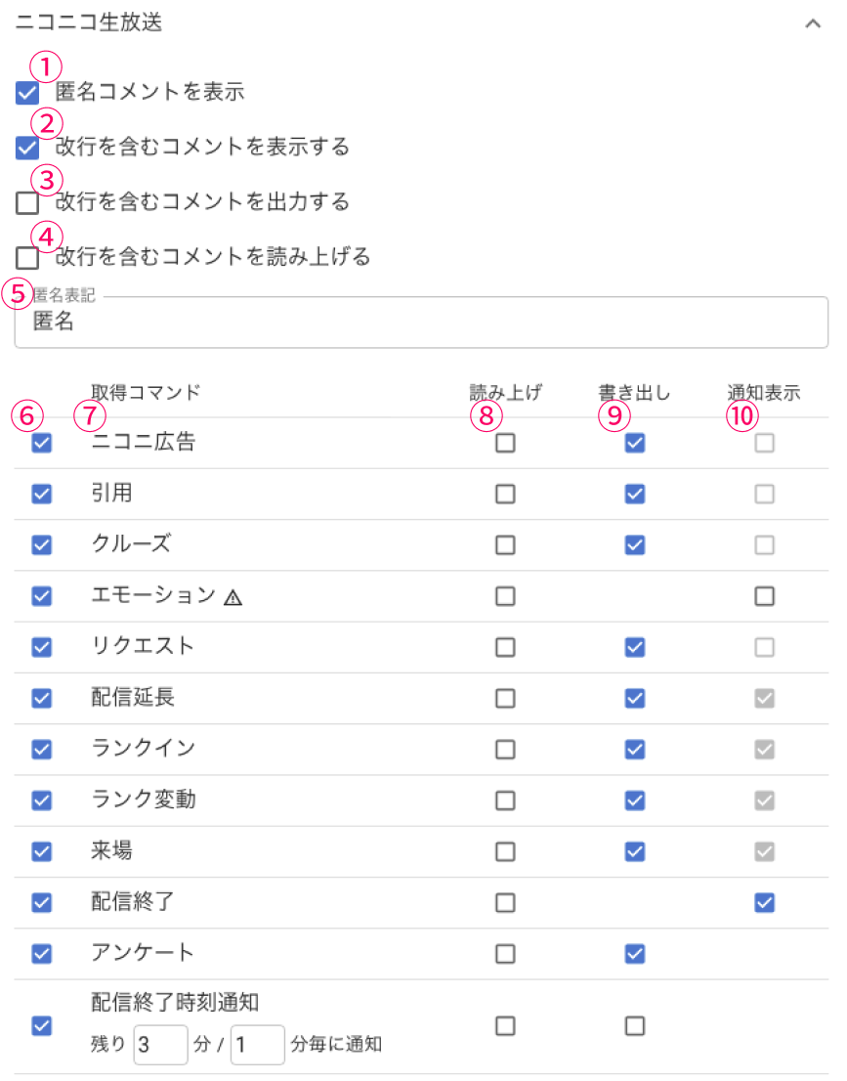The width and height of the screenshot is (847, 1081).
Task: Click the 残り minutes input field
Action: point(159,1045)
